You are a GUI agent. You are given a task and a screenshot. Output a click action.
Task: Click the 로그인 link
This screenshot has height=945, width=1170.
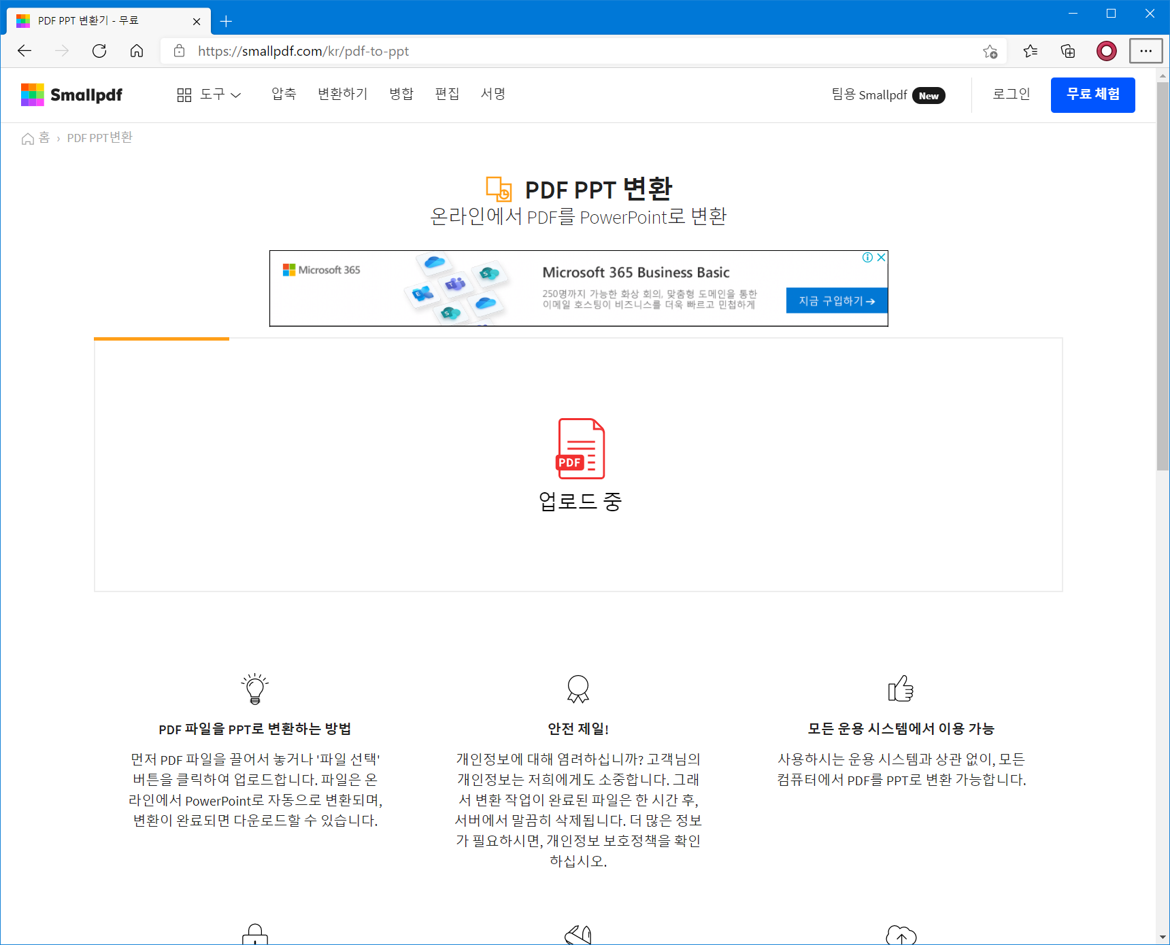(x=1012, y=94)
